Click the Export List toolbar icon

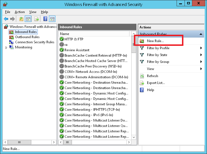coord(37,19)
